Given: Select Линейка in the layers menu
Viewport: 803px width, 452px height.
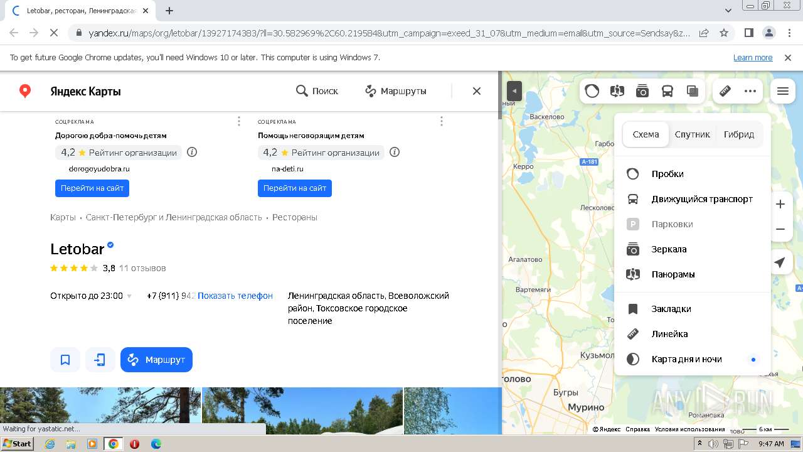Looking at the screenshot, I should point(692,334).
